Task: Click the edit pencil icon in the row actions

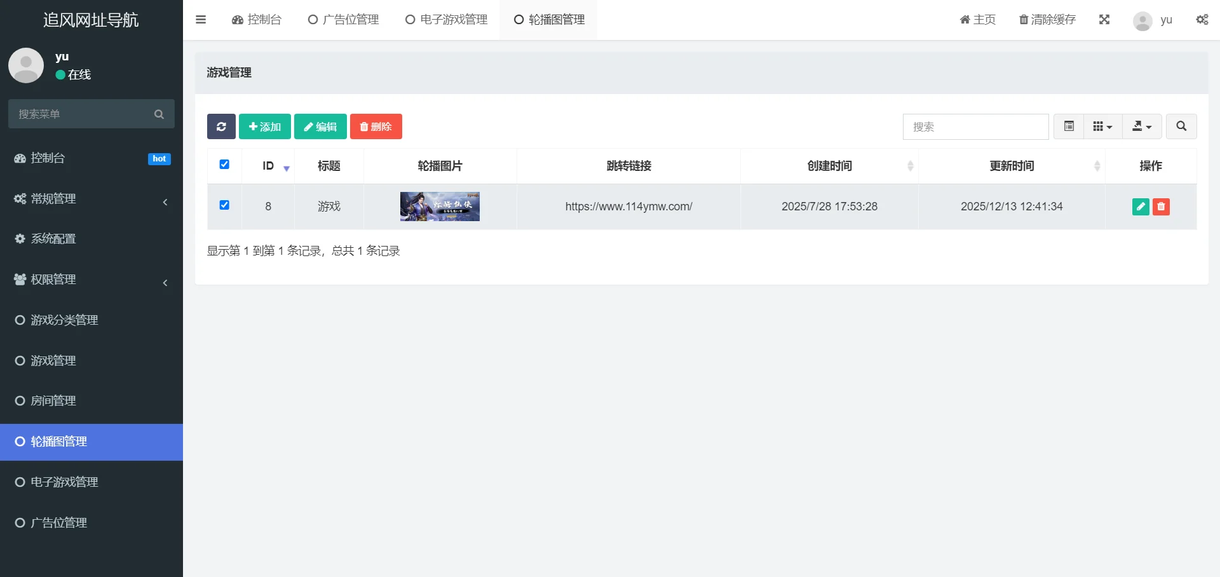Action: [1141, 207]
